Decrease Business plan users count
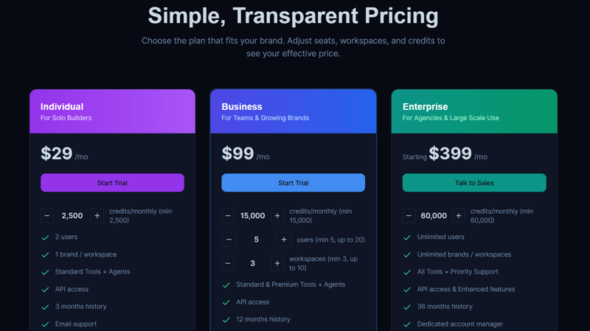Image resolution: width=590 pixels, height=331 pixels. (x=229, y=240)
